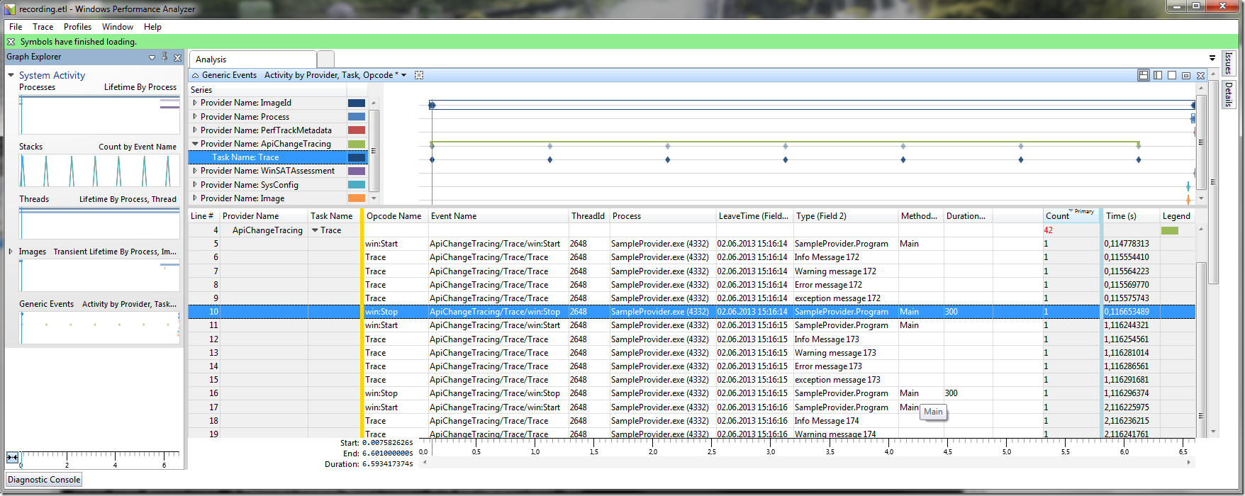Sort by ThreadId column header
Image resolution: width=1245 pixels, height=496 pixels.
588,216
